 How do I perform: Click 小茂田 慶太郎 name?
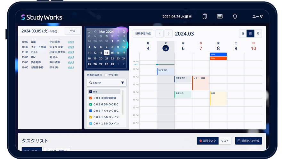(x=57, y=52)
